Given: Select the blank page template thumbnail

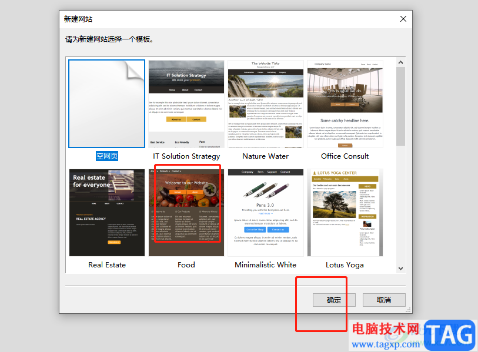Looking at the screenshot, I should point(106,103).
